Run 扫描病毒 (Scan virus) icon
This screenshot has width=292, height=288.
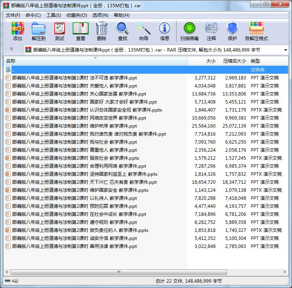tap(190, 29)
